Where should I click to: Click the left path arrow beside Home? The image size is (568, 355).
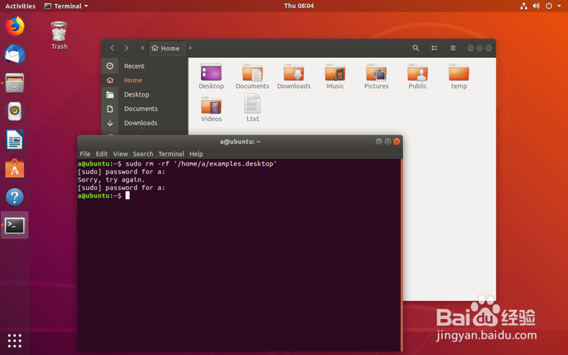pyautogui.click(x=143, y=48)
